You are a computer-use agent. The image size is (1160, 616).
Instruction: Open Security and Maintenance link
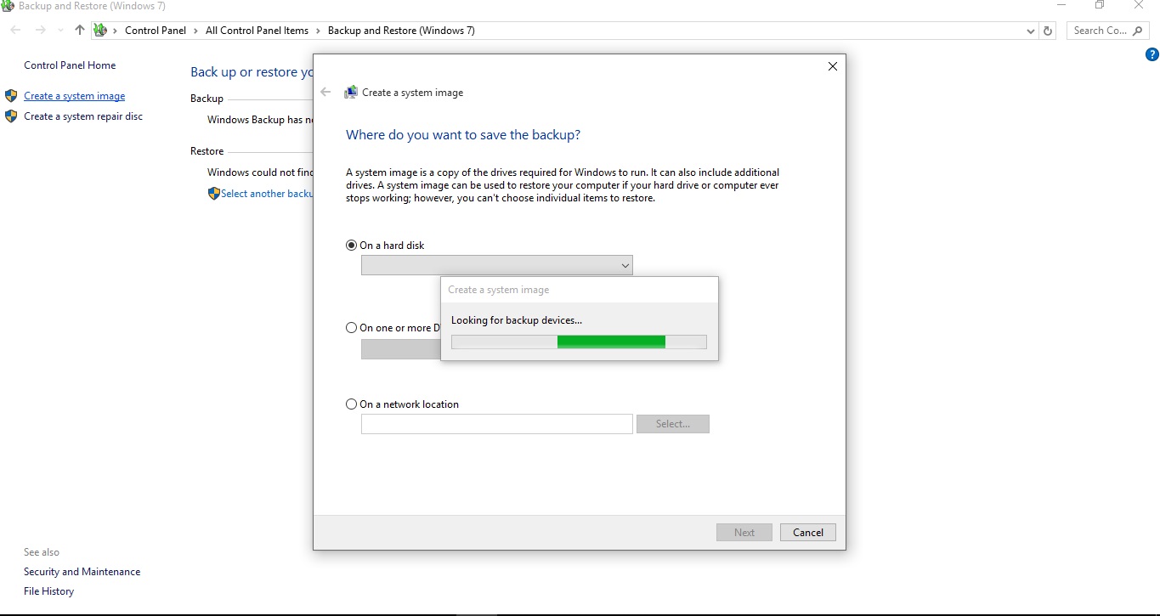click(x=82, y=572)
